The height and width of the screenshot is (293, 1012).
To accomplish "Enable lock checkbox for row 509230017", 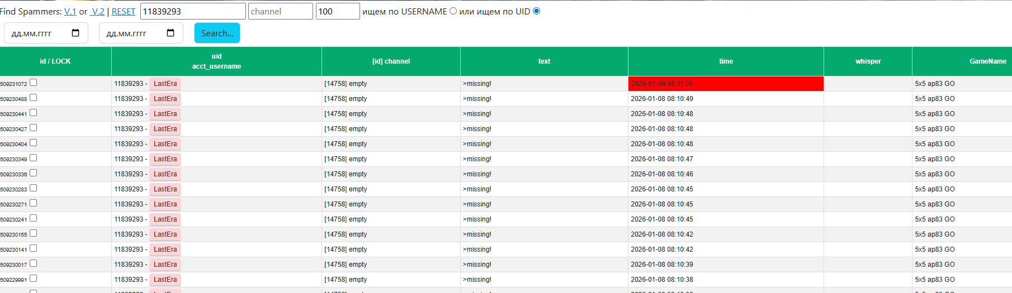I will [34, 263].
